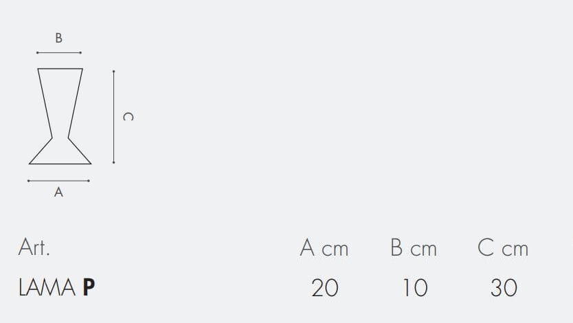
Task: Select the "A cm" column header
Action: [324, 247]
